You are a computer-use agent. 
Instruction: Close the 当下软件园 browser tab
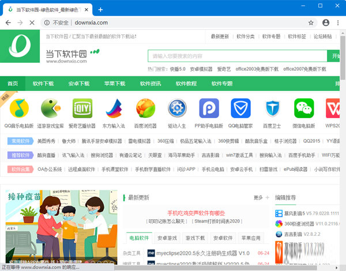pos(86,10)
